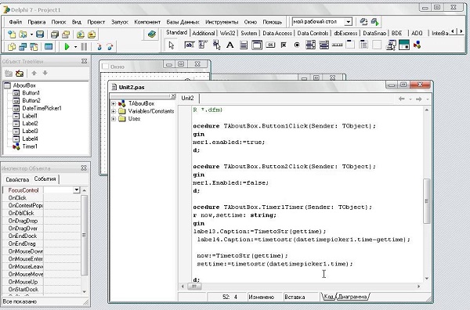Screen dimensions: 470x310
Task: Click the editor vertical scrollbar thumb
Action: pos(427,201)
